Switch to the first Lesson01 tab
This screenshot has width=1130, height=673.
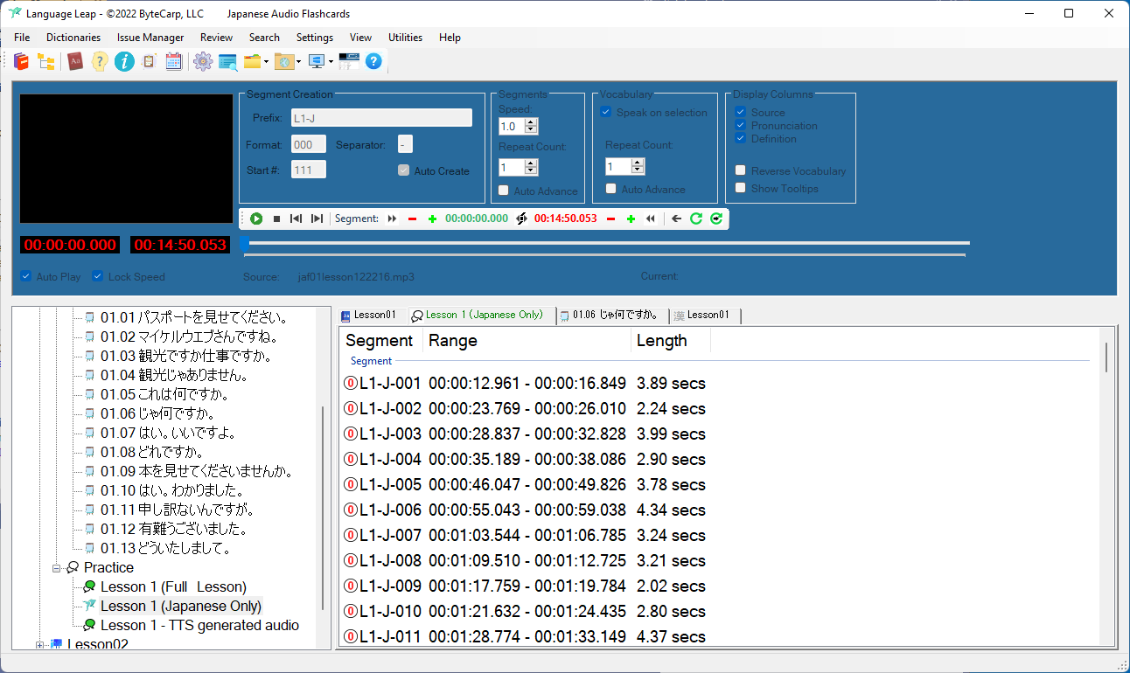click(x=371, y=315)
